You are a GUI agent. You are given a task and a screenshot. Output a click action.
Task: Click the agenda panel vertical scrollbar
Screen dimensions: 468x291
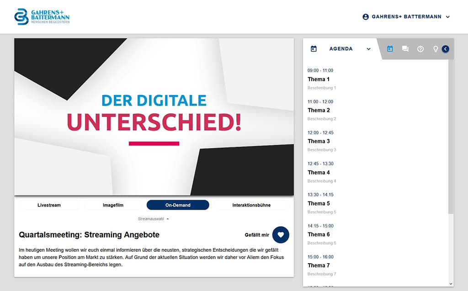click(451, 137)
